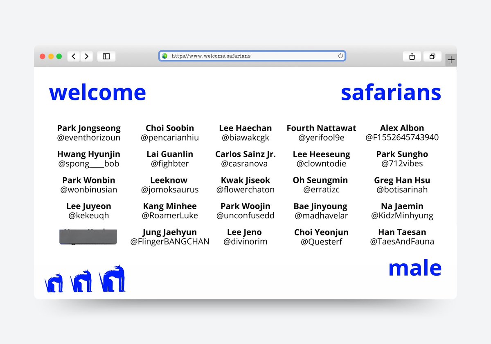
Task: Click the reload icon in address bar
Action: point(340,56)
